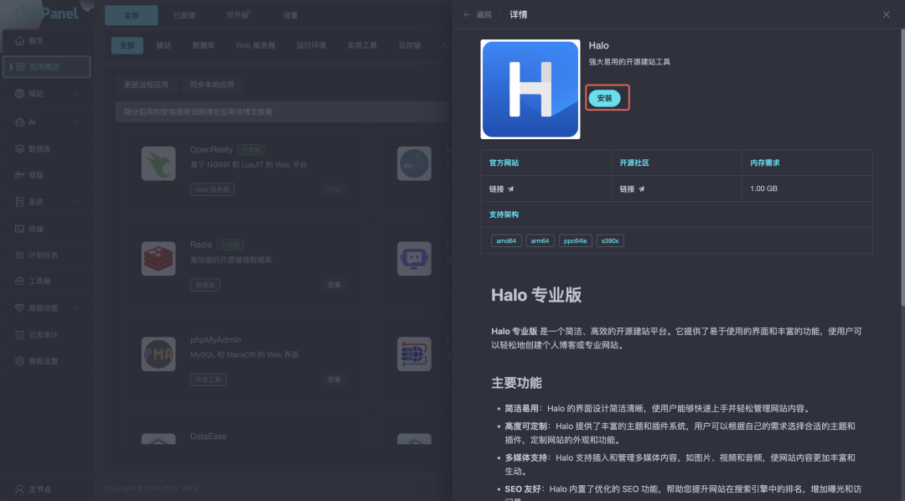This screenshot has width=905, height=501.
Task: Click the 网站 globe icon in sidebar
Action: 19,94
